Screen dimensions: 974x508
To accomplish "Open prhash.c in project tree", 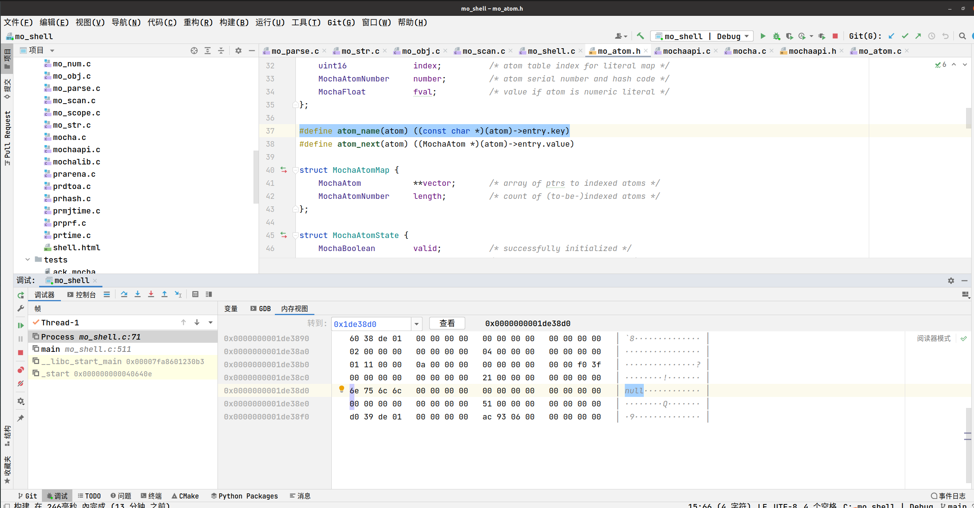I will tap(72, 199).
